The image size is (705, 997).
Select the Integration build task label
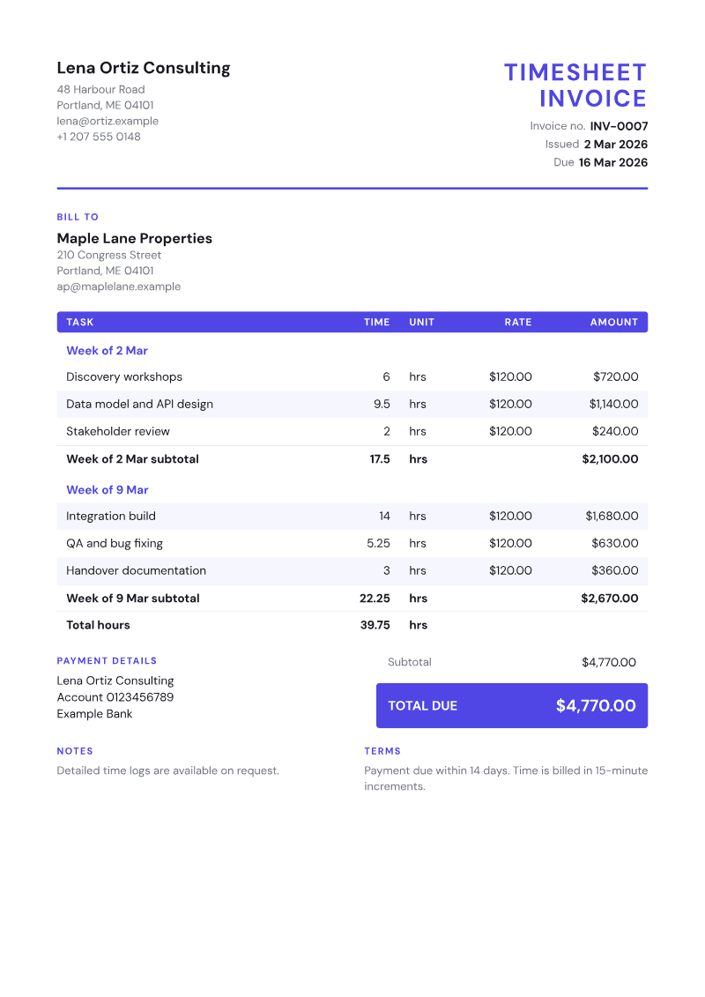(111, 517)
